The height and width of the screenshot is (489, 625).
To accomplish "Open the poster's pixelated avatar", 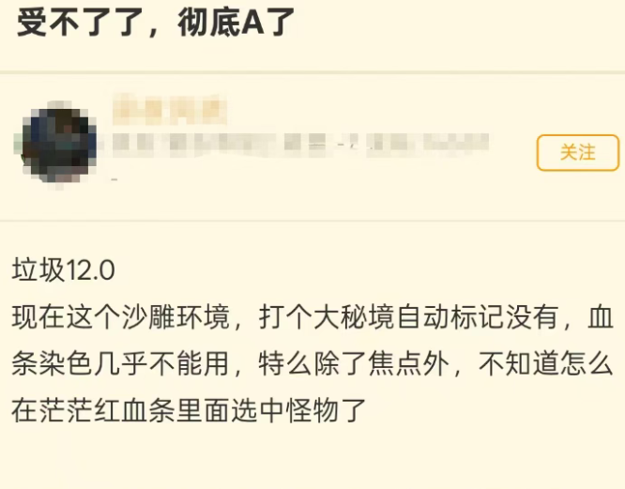I will (58, 145).
